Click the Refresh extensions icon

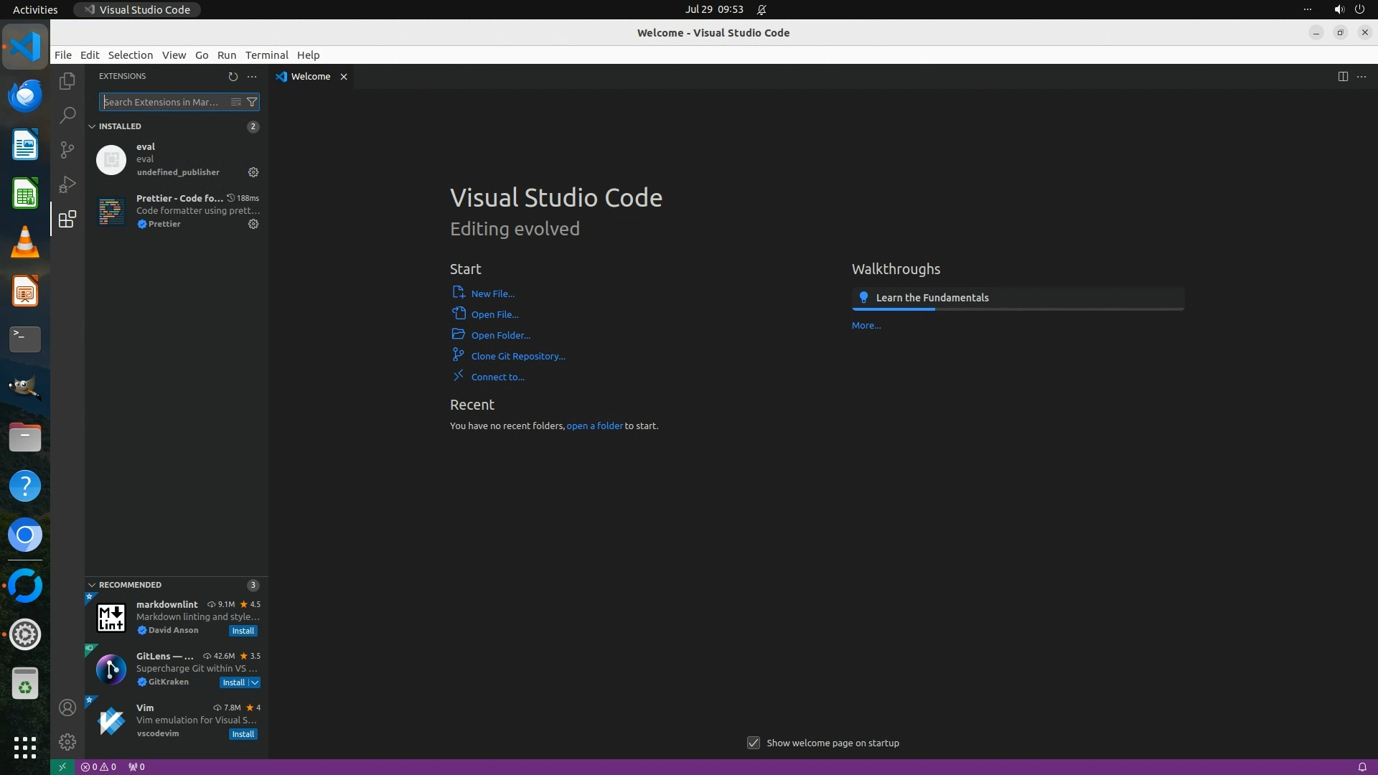233,76
